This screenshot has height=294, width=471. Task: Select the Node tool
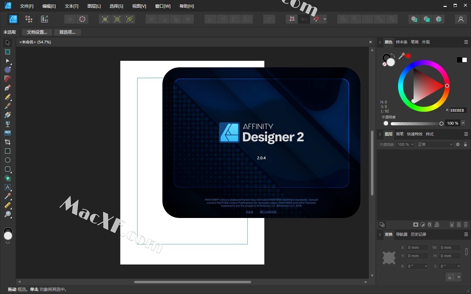8,61
